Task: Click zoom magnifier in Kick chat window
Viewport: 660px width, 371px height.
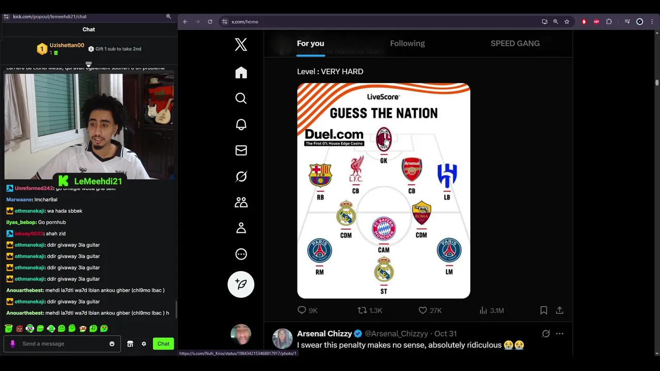Action: tap(169, 16)
